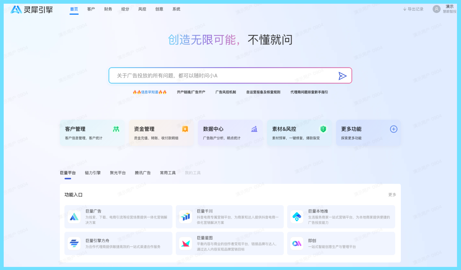Click the 功能入口 section heading

coord(73,195)
